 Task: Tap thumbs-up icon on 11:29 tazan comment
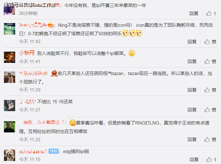[207, 90]
